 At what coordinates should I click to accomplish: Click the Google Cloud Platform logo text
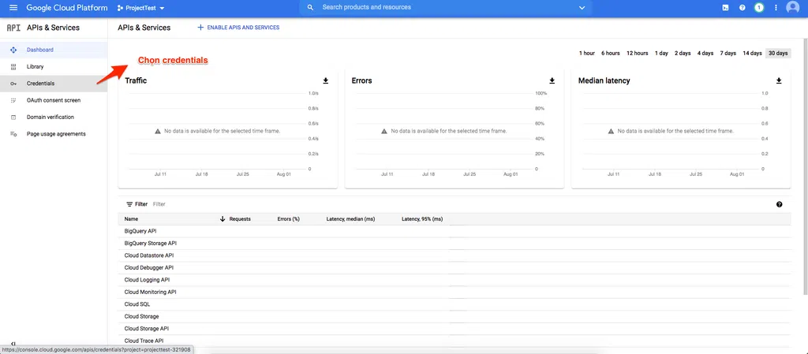(x=67, y=8)
